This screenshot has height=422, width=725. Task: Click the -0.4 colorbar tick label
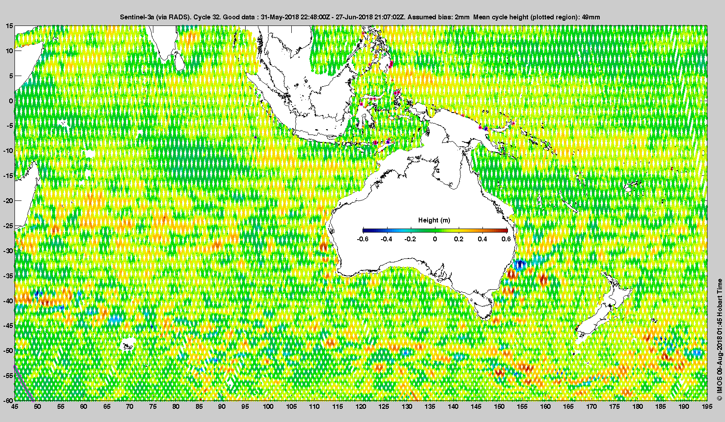point(387,239)
